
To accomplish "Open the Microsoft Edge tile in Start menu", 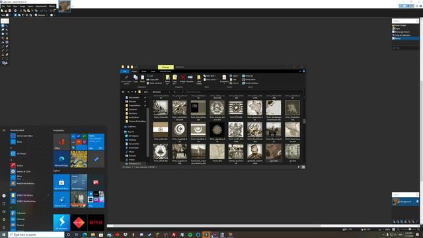I will click(x=61, y=159).
